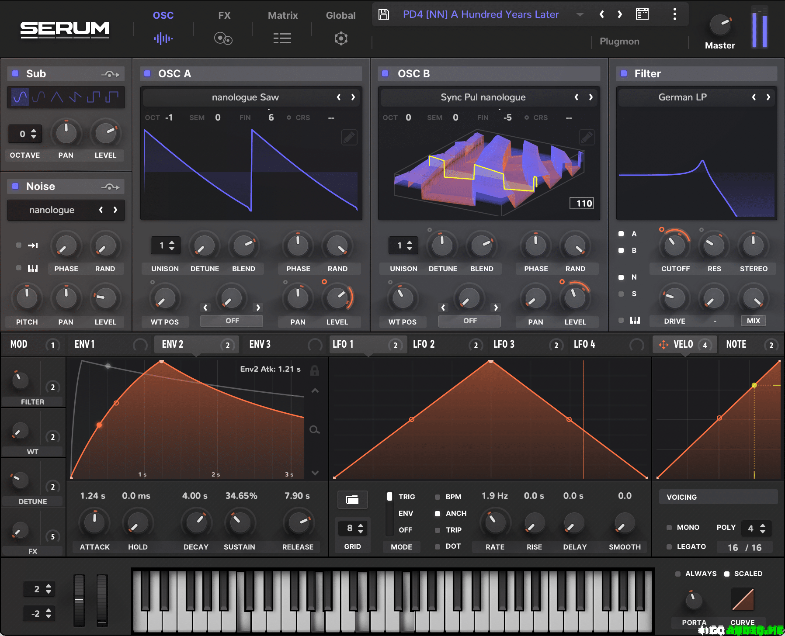785x636 pixels.
Task: Enable the BPM sync checkbox
Action: click(438, 497)
